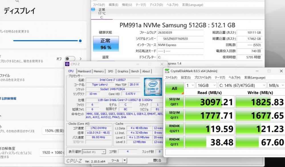The width and height of the screenshot is (285, 167).
Task: Click the ツール button in CPU-Z
Action: pos(115,160)
